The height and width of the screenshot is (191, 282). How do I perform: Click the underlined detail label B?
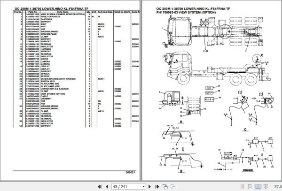181,171
